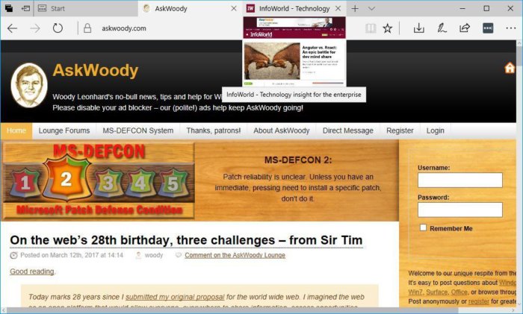
Task: Click the Make a Web Note pen icon
Action: point(442,28)
